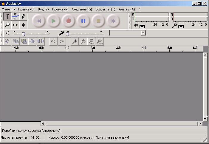
Task: Click the Fit Project in window icon
Action: pos(100,41)
